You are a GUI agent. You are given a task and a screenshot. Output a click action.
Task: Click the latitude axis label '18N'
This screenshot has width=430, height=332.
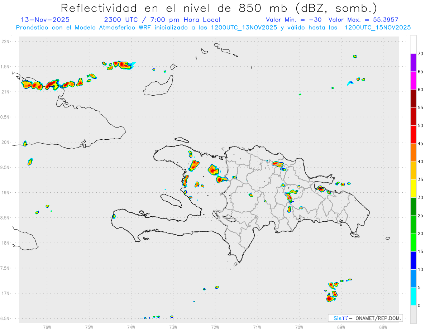[6, 243]
